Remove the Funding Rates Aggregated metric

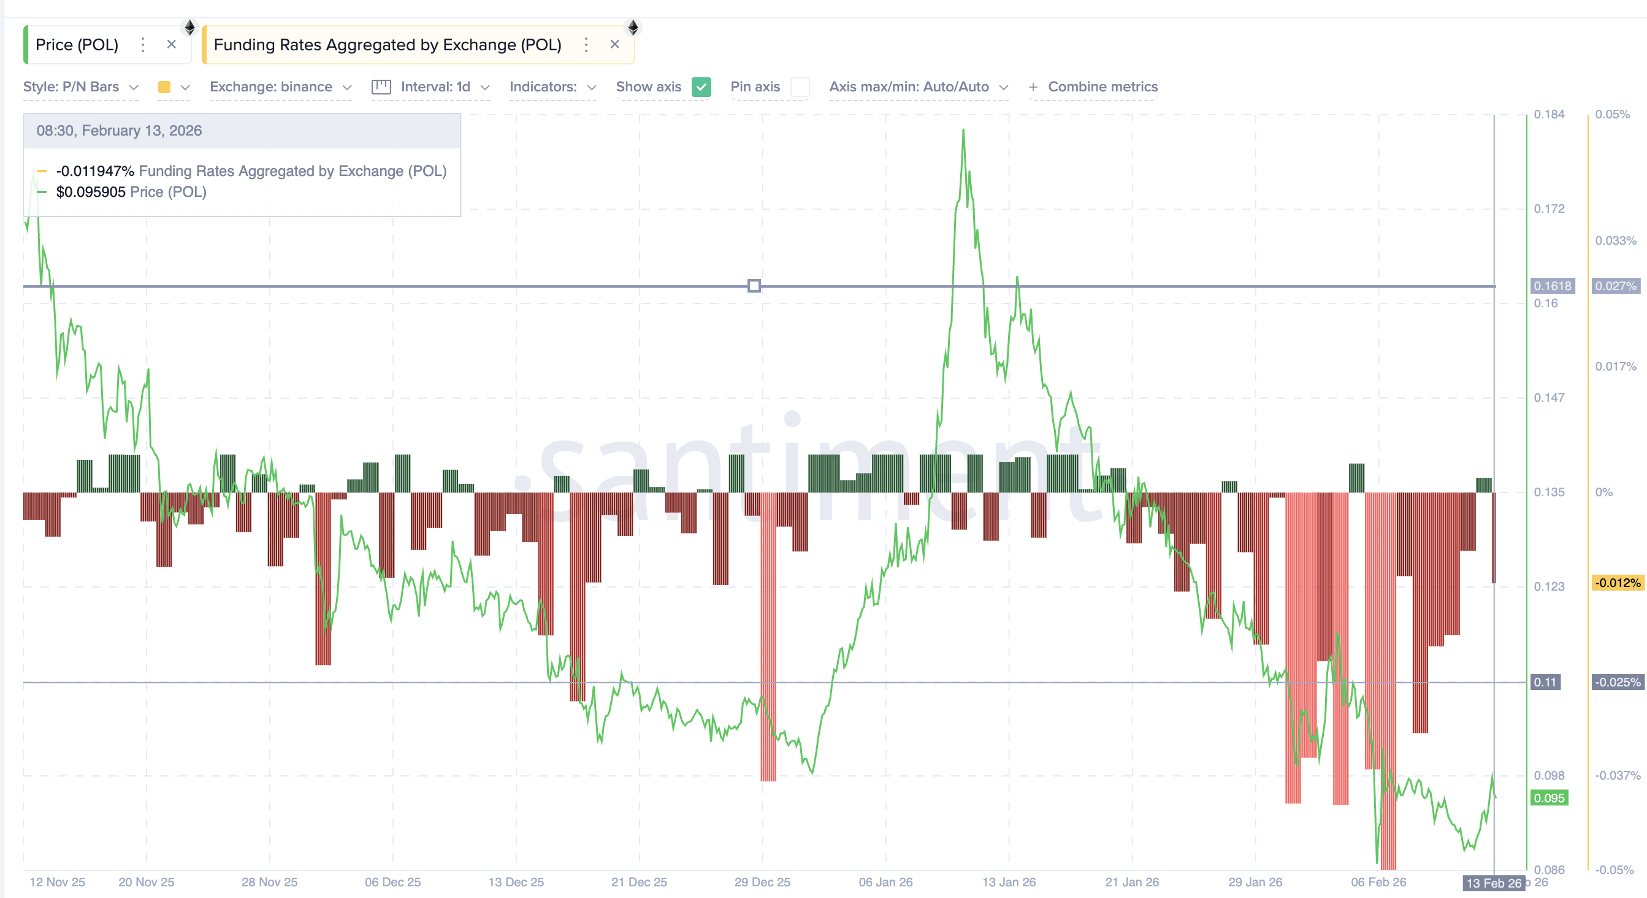[x=614, y=45]
